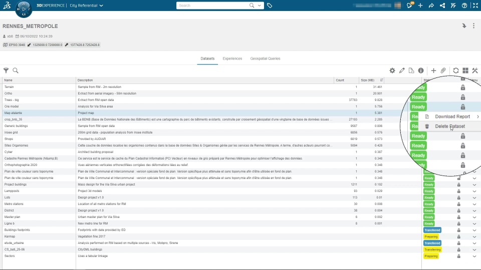
Task: Click Transferred status for Buildings footprints
Action: (x=432, y=230)
